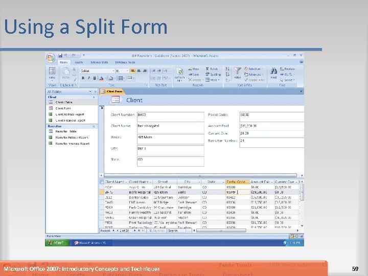Click the Help icon at ribbon right
The image size is (368, 276).
point(301,62)
